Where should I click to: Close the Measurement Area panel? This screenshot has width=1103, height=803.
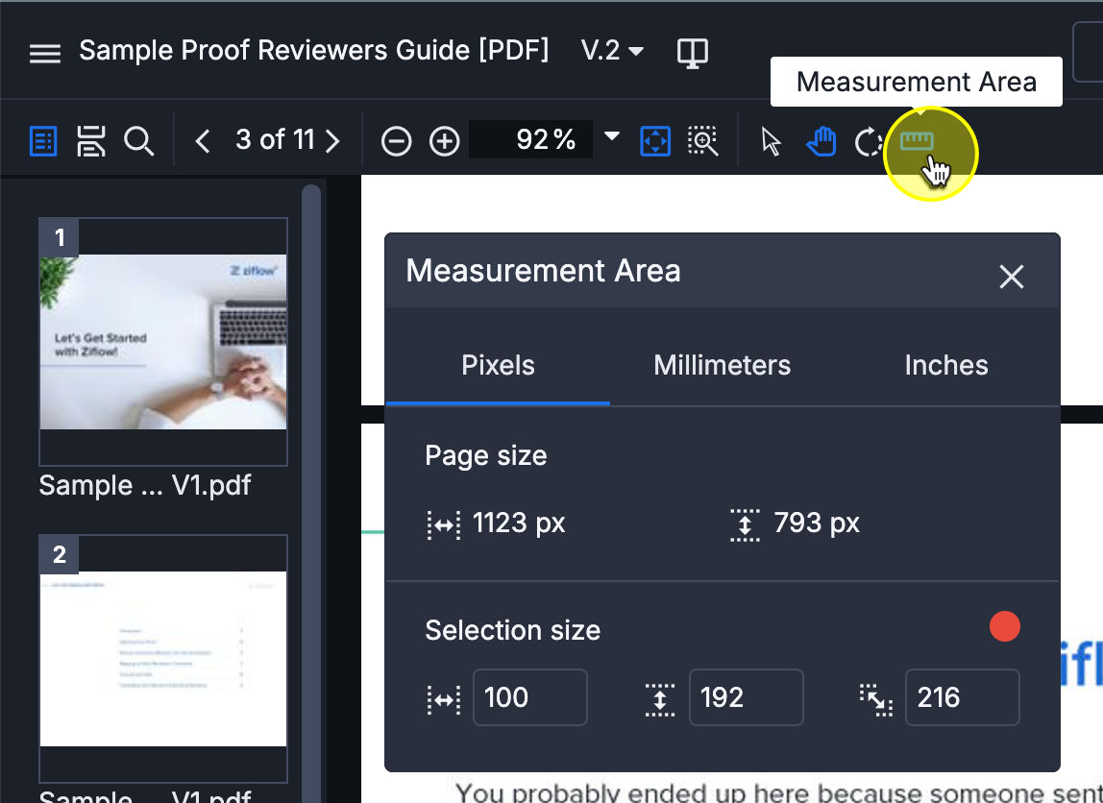pos(1012,277)
